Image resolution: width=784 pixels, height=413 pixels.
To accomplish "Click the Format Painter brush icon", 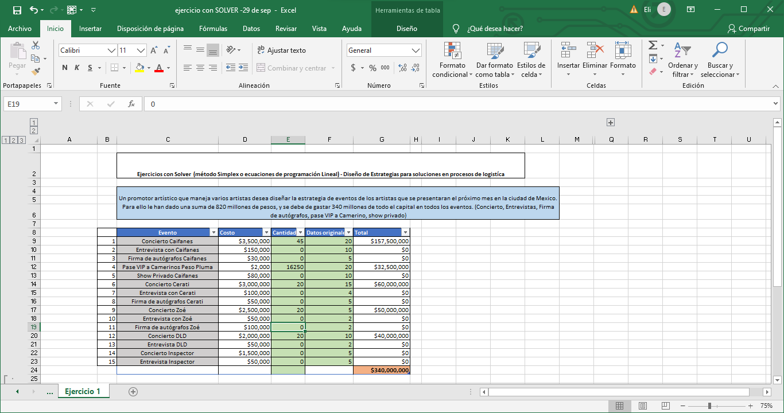I will [36, 72].
